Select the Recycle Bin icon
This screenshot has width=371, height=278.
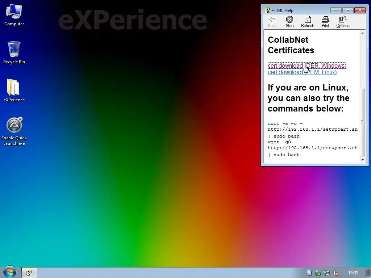[x=14, y=53]
